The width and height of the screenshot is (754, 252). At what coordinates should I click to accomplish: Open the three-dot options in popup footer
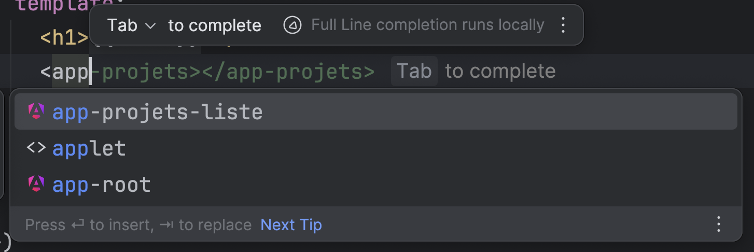point(719,224)
